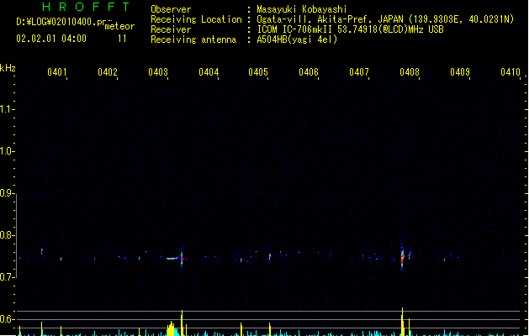Click the meteor count value 11

(122, 39)
